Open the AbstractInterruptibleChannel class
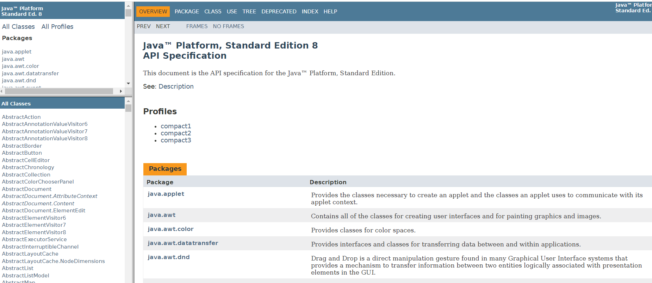Image resolution: width=652 pixels, height=283 pixels. coord(40,247)
